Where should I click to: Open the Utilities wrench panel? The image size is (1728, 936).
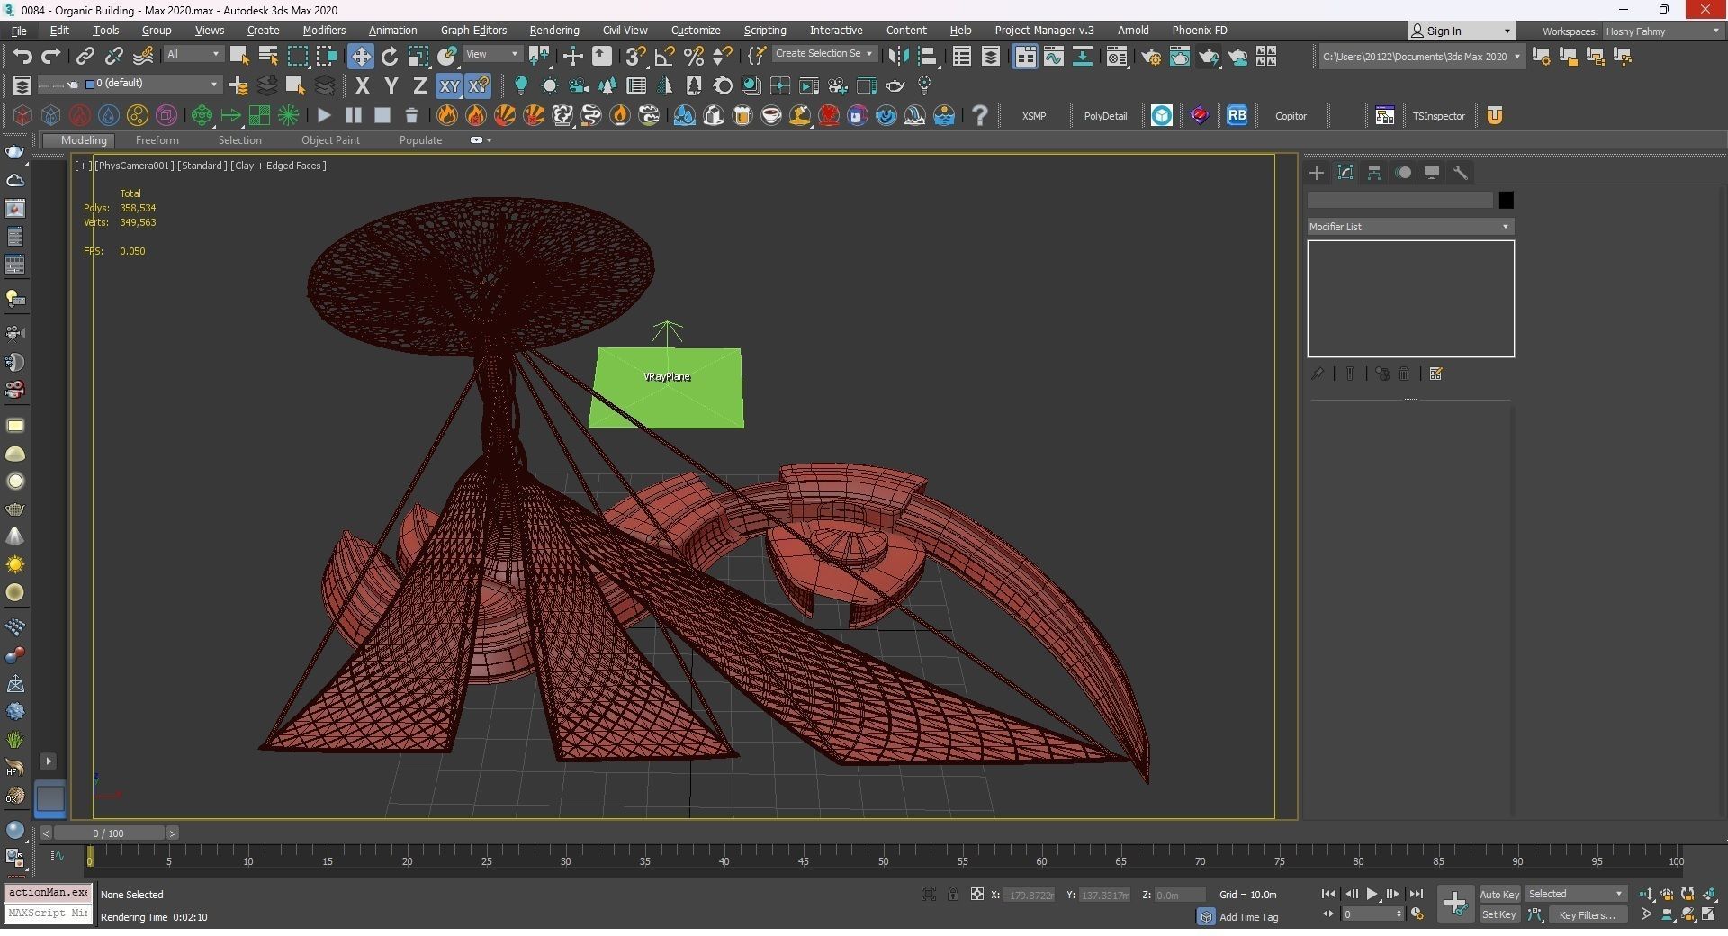[x=1461, y=173]
